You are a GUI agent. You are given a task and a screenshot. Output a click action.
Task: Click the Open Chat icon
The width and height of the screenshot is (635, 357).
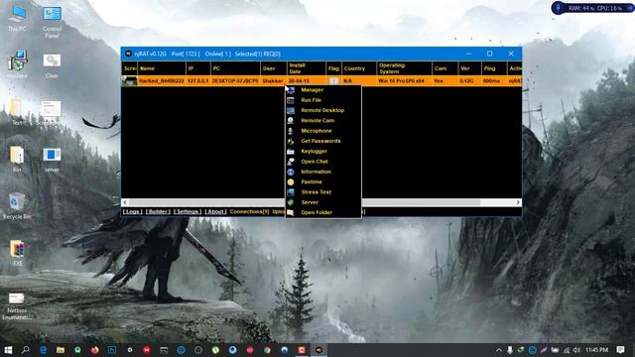coord(291,162)
